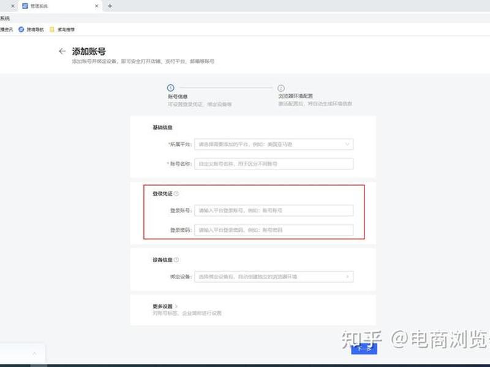Click the up chevron at bottom left
The image size is (490, 367).
click(x=34, y=354)
